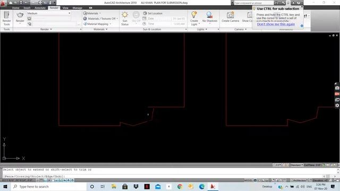
Task: Open the Help question mark icon
Action: pos(299,3)
